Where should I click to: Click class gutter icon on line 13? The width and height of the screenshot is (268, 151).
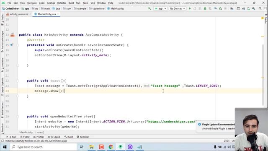tap(12, 35)
